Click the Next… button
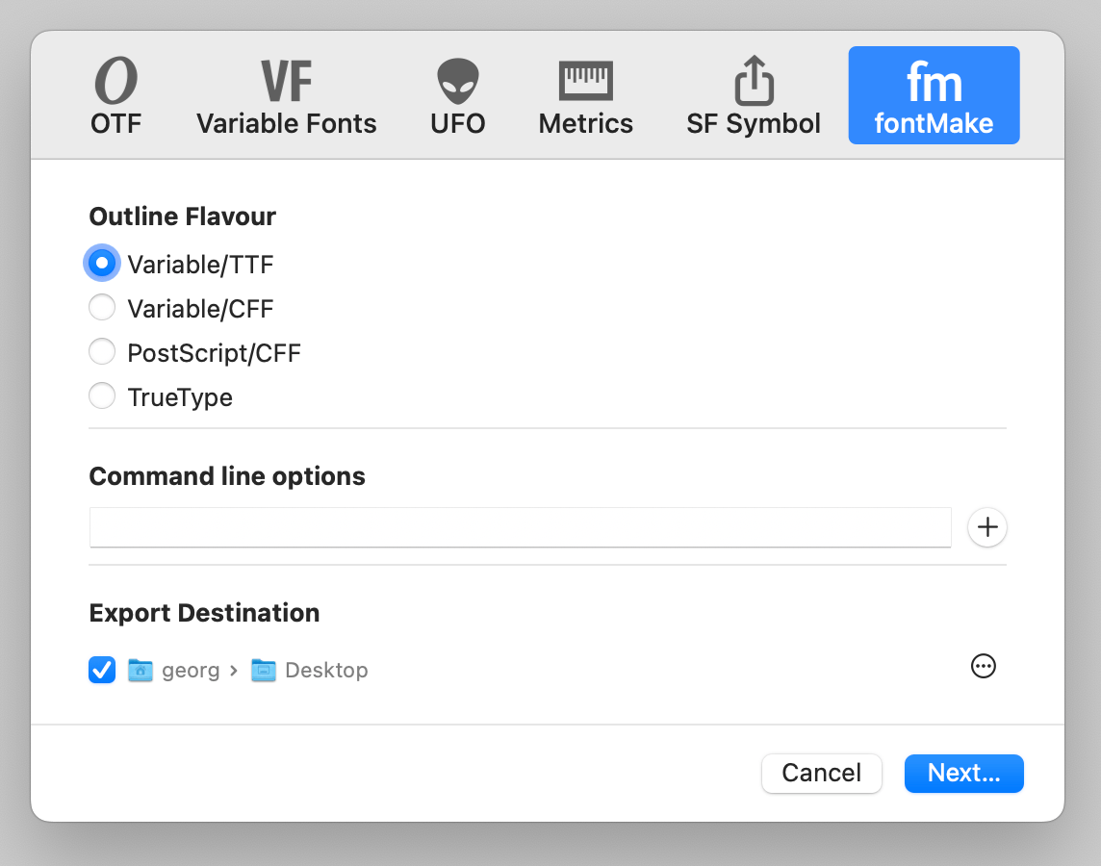The height and width of the screenshot is (866, 1101). (964, 774)
